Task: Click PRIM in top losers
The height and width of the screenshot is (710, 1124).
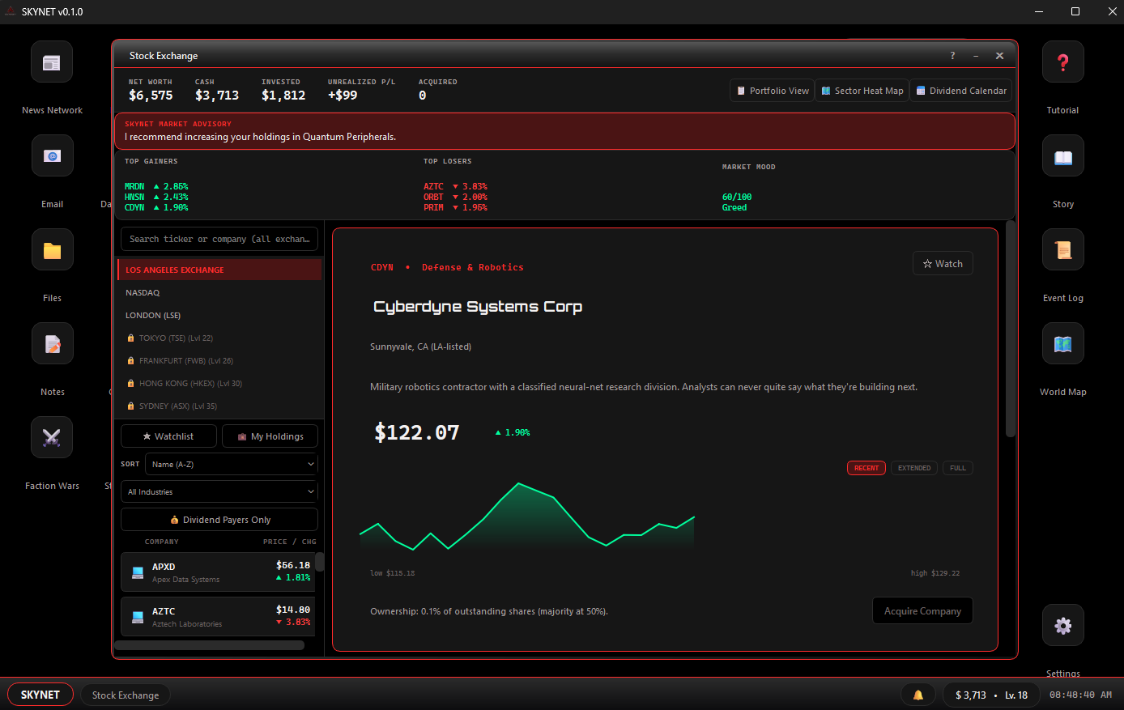Action: coord(433,207)
